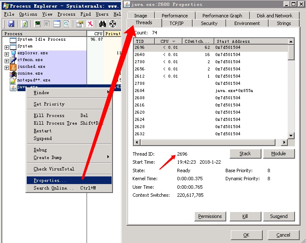Click the binoculars Find Handle icon
306x243 pixels.
[102, 24]
